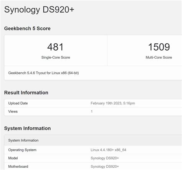Select the System Information section heading
Screen dimensions: 182x170
click(x=27, y=128)
